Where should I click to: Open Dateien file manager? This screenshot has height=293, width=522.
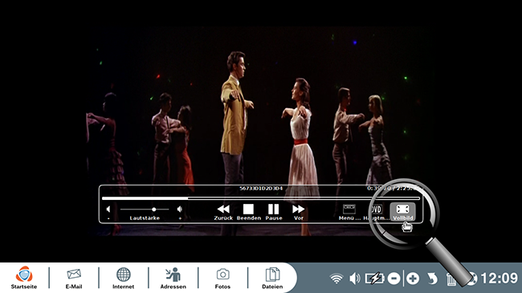[x=272, y=278]
